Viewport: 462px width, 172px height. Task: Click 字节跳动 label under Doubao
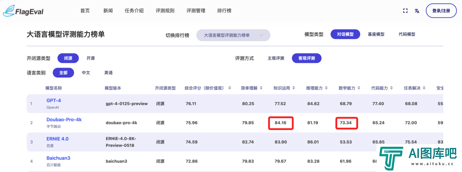coord(53,127)
